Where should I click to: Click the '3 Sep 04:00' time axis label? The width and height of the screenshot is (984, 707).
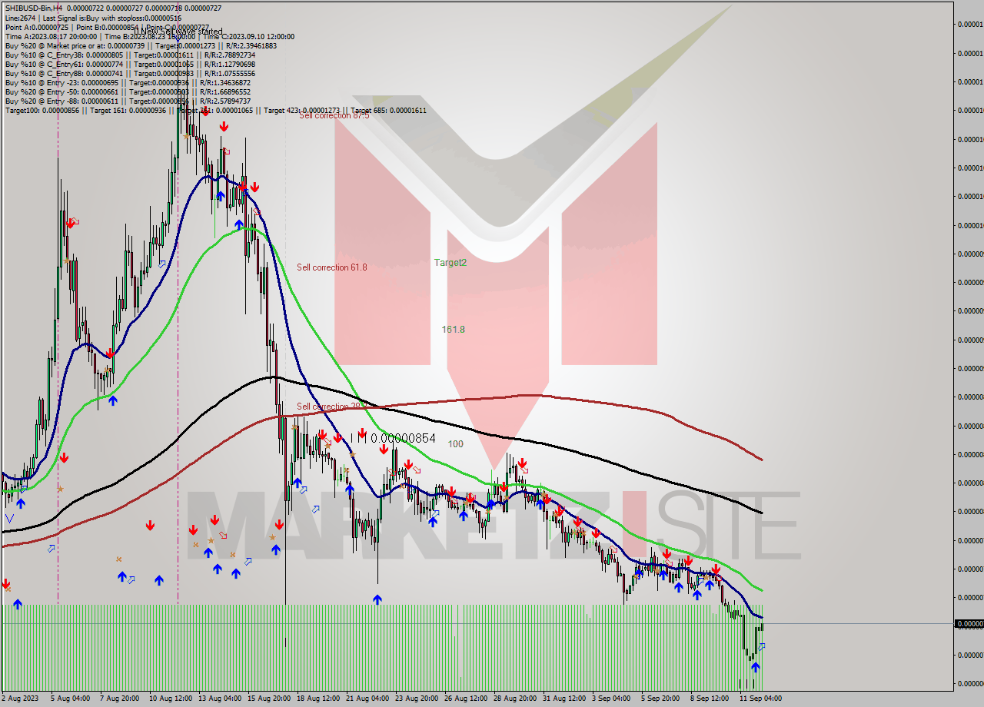pyautogui.click(x=612, y=699)
